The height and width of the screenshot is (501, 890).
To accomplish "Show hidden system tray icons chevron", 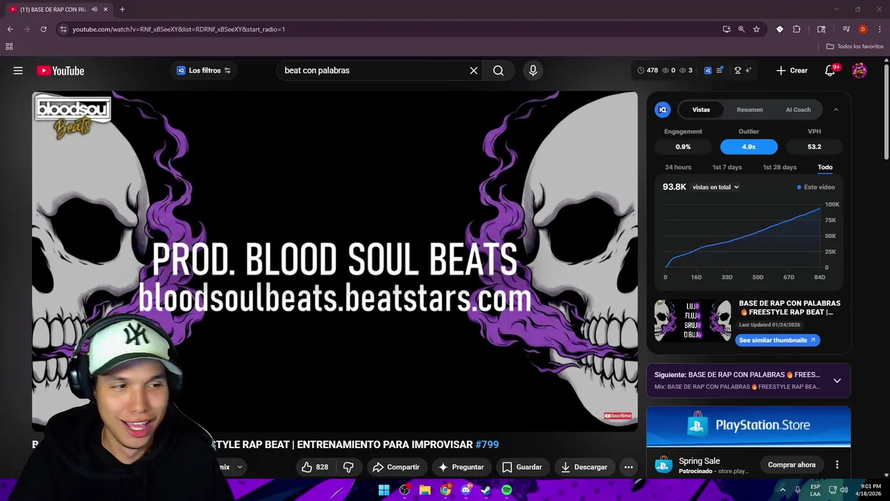I will (783, 490).
